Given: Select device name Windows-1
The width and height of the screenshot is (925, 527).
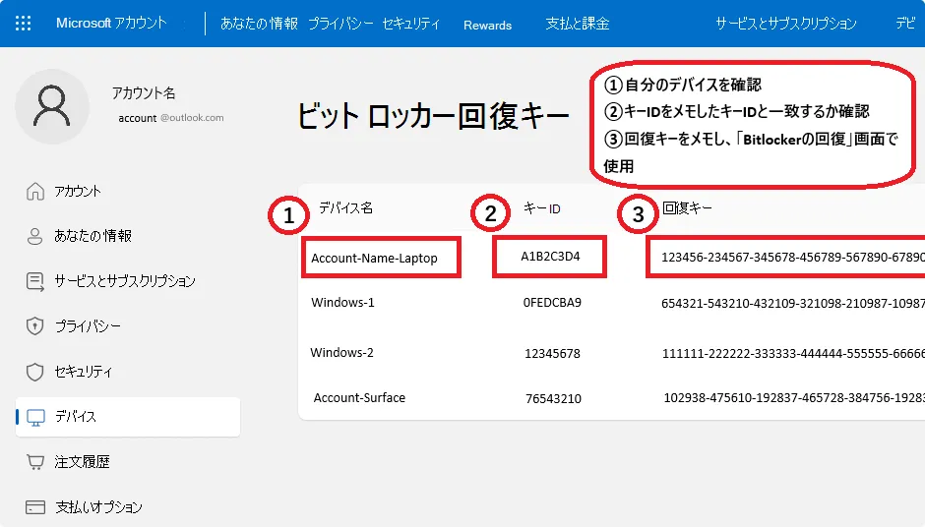Looking at the screenshot, I should coord(342,303).
